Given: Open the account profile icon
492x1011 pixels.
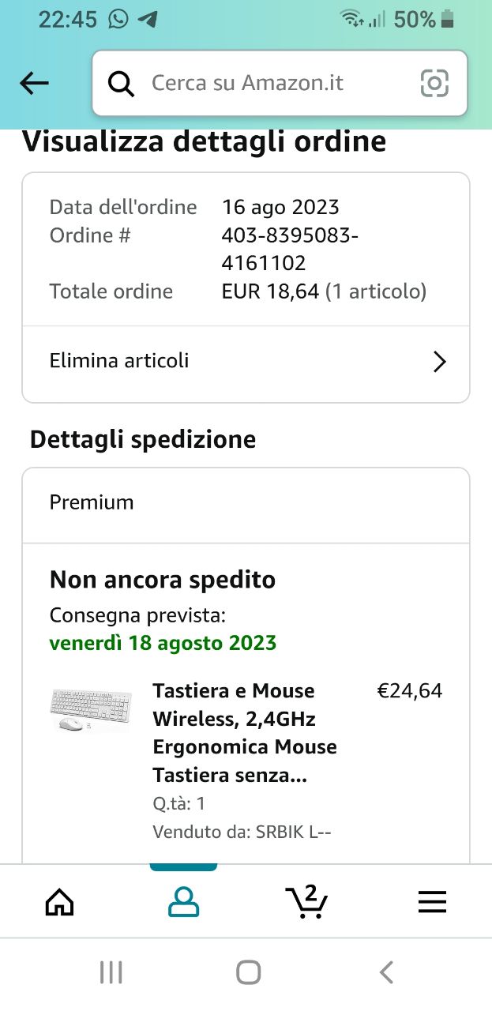Looking at the screenshot, I should click(x=183, y=901).
